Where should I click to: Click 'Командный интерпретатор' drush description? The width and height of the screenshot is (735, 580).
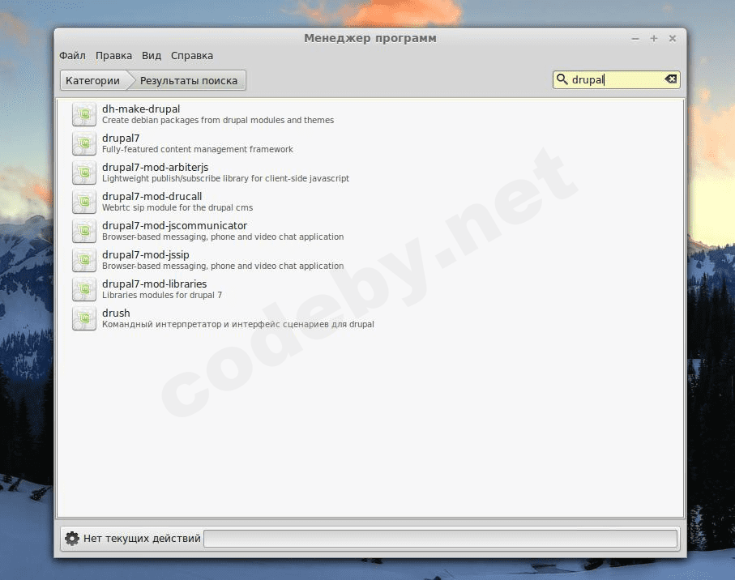[x=238, y=324]
